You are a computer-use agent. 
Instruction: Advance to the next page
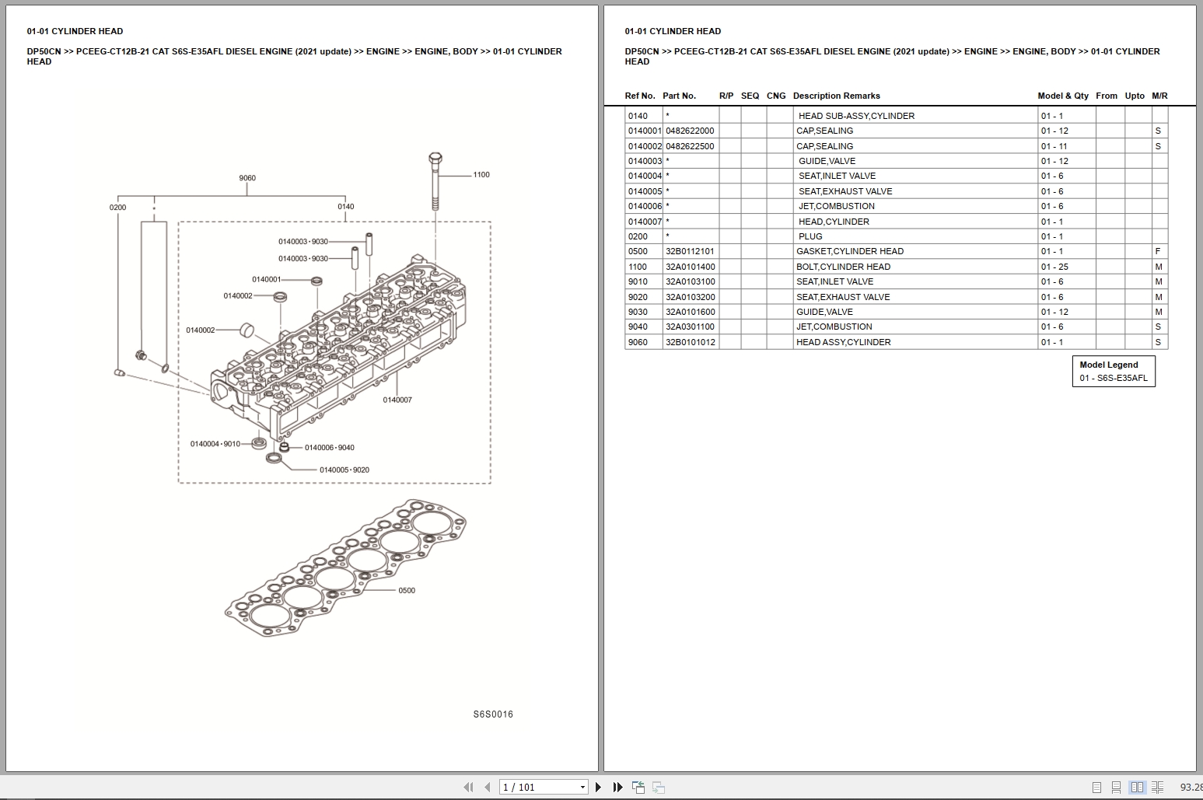[x=598, y=787]
